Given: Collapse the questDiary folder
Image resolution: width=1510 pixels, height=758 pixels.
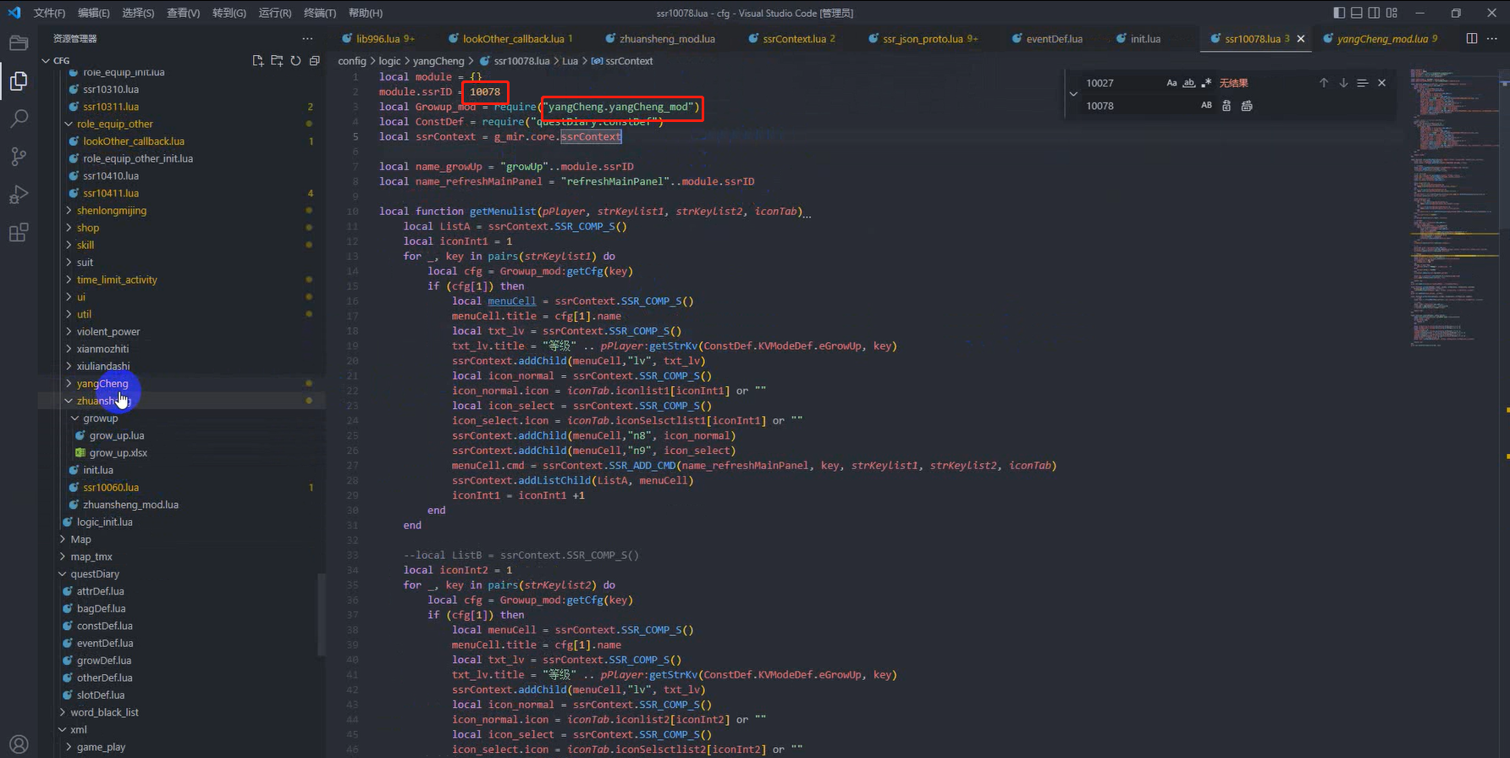Looking at the screenshot, I should click(94, 574).
